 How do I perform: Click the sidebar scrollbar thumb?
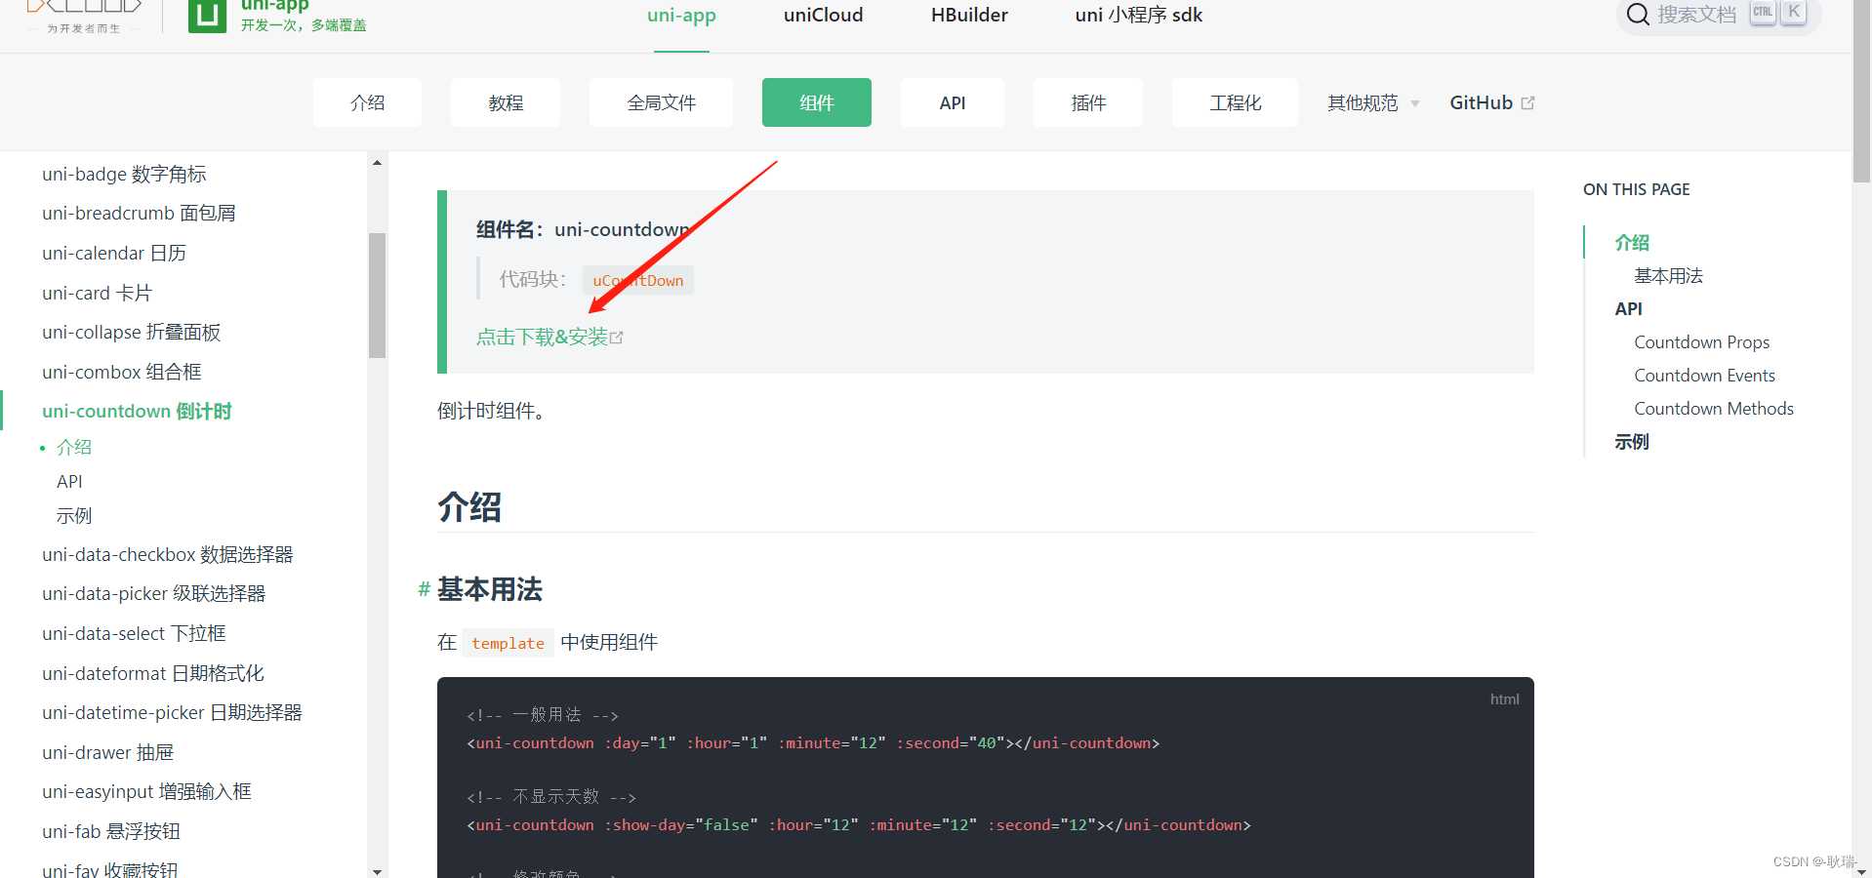pyautogui.click(x=377, y=296)
